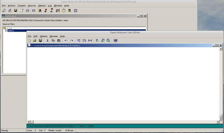
Task: Click the Make All Targets icon in IDE toolbar
Action: coord(33,10)
